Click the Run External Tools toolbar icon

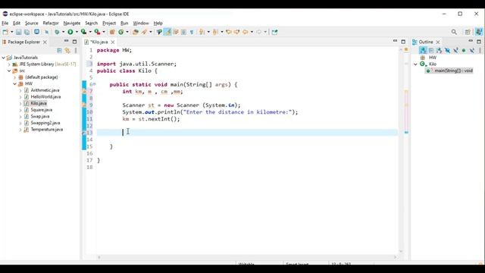pos(97,32)
